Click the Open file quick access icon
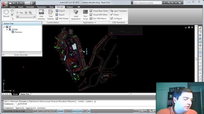 coord(14,3)
